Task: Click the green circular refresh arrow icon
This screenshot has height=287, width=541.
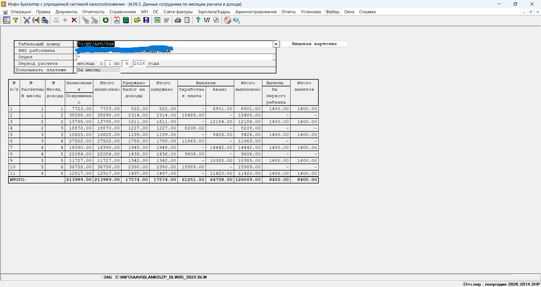Action: [x=106, y=20]
